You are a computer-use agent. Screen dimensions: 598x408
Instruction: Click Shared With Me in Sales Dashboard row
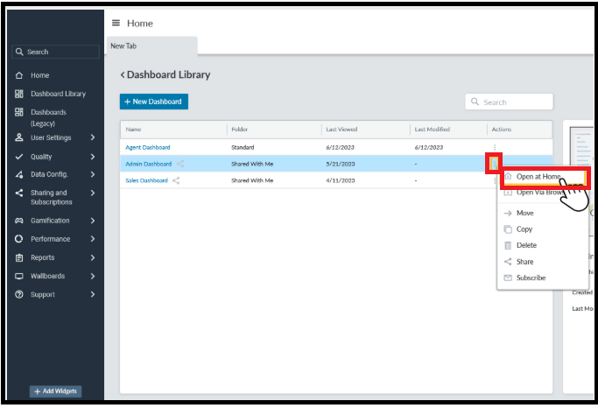tap(252, 180)
